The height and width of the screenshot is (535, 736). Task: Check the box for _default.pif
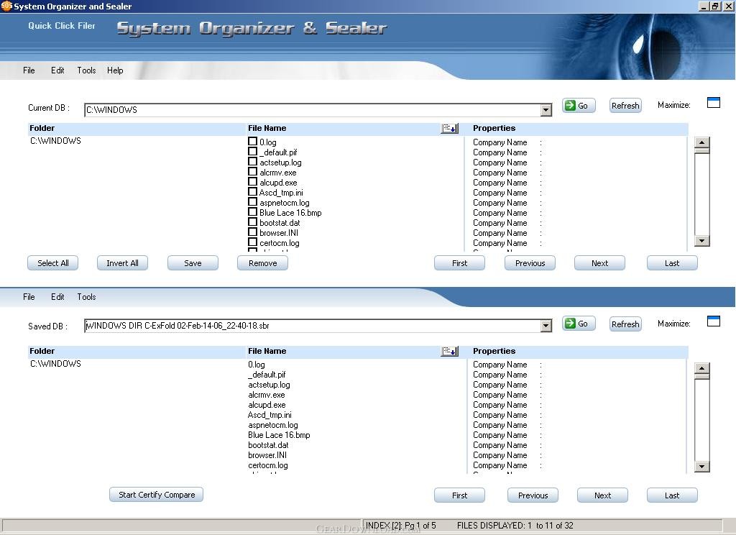pyautogui.click(x=252, y=151)
